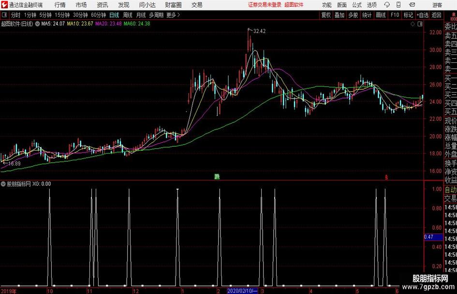Click the red $ marker on timeline

[386, 177]
